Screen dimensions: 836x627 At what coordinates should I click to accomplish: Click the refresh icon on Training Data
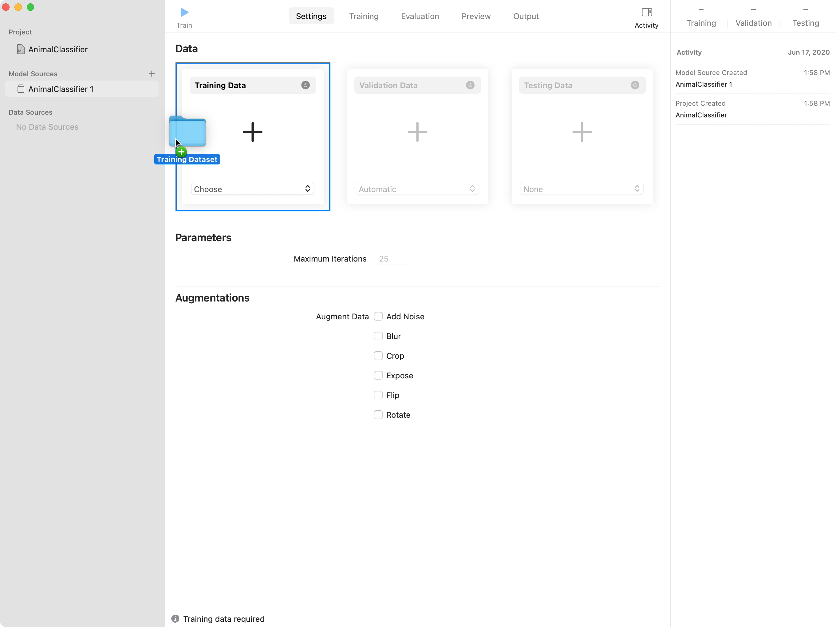pos(306,85)
